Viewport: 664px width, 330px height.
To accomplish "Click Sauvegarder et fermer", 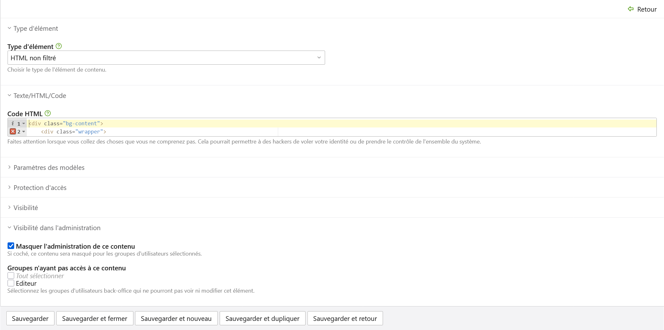I will click(x=95, y=318).
